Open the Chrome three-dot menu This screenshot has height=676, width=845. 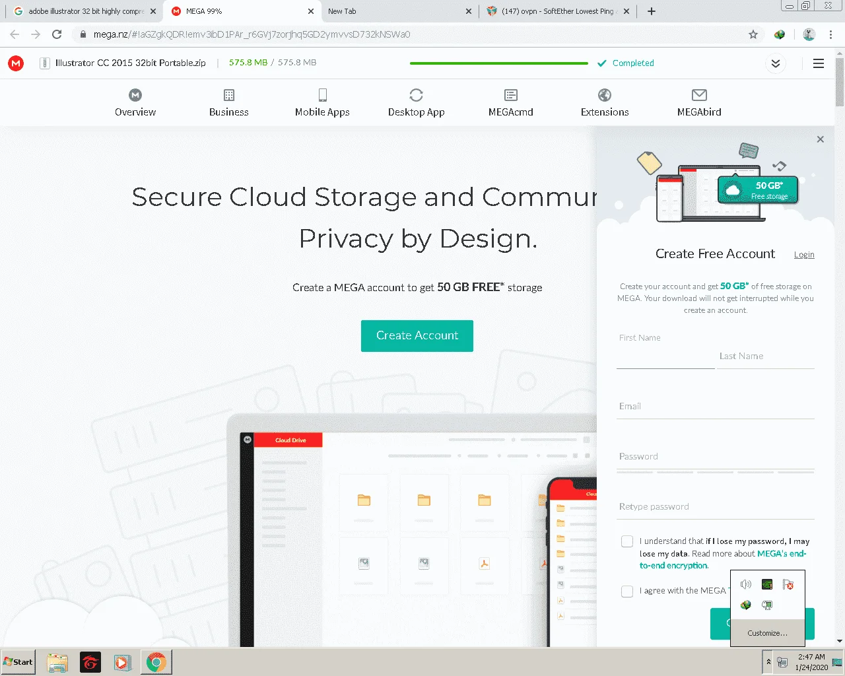pyautogui.click(x=831, y=34)
